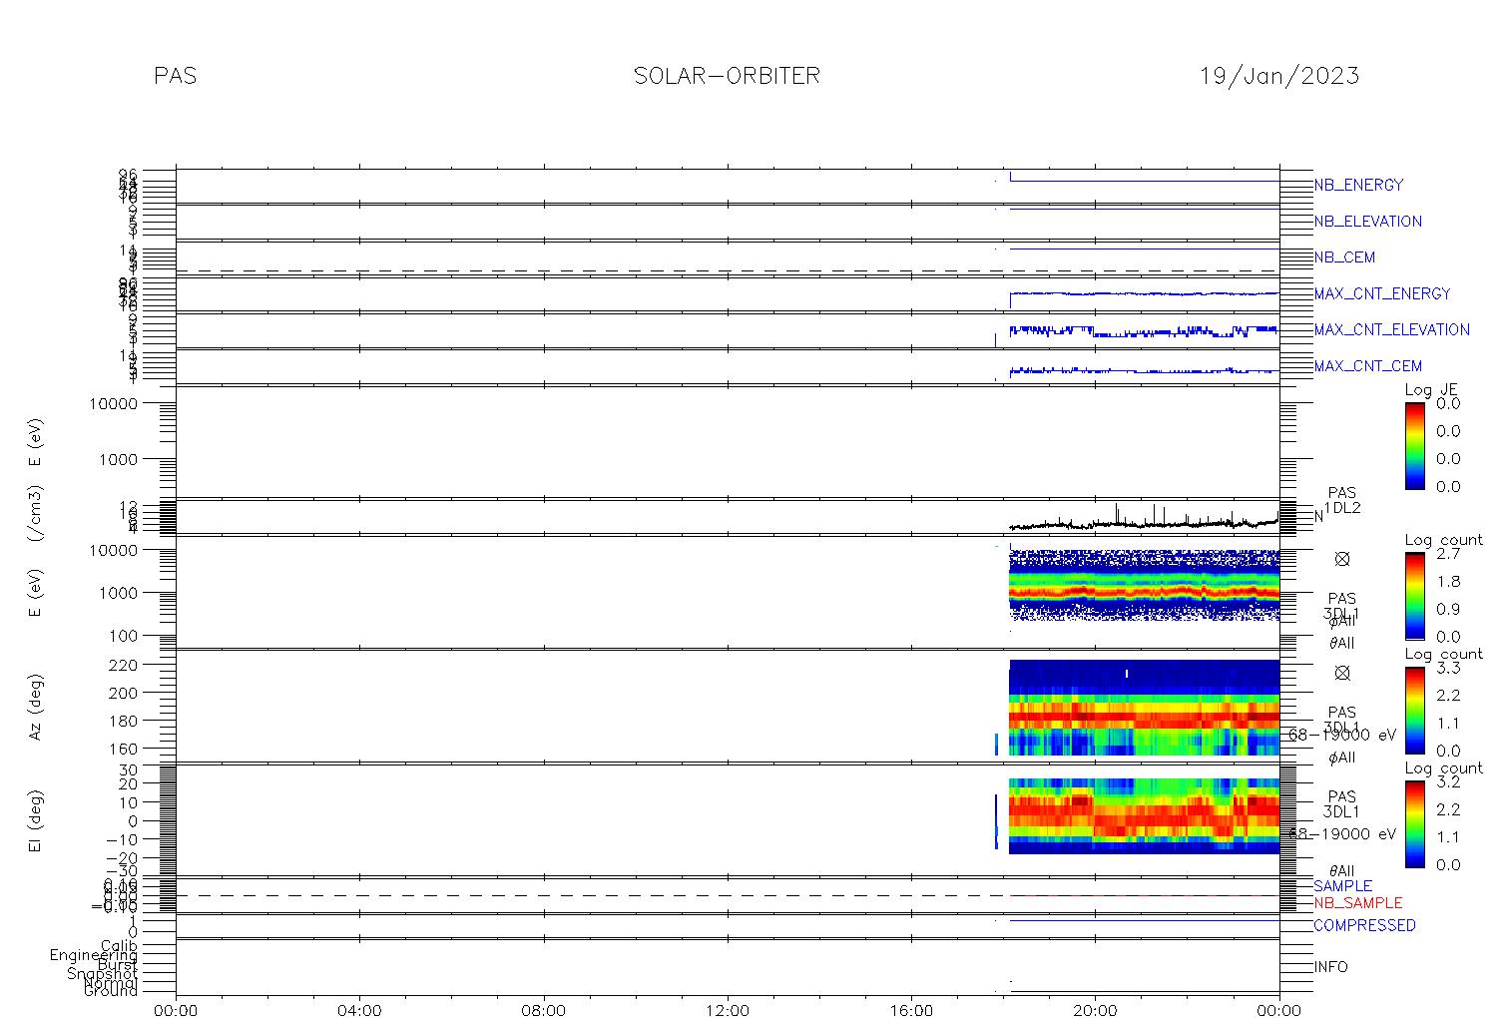Screen dimensions: 1509x1018
Task: Select the NB_ELEVATION label
Action: coord(1367,222)
